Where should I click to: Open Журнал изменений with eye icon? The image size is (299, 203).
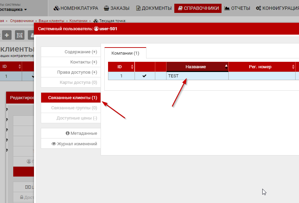coord(74,144)
